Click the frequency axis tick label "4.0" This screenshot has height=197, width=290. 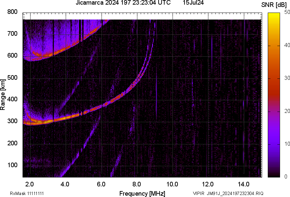click(x=65, y=184)
